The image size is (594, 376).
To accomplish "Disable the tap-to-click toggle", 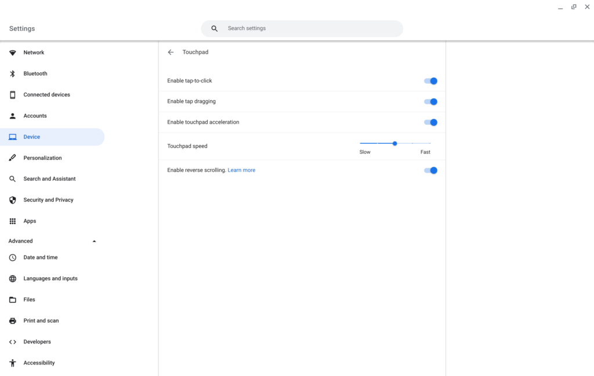I will point(430,81).
